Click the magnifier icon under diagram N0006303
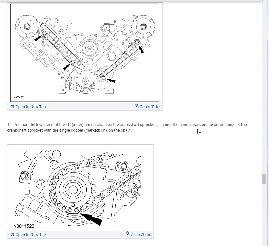The height and width of the screenshot is (246, 269). click(x=137, y=106)
